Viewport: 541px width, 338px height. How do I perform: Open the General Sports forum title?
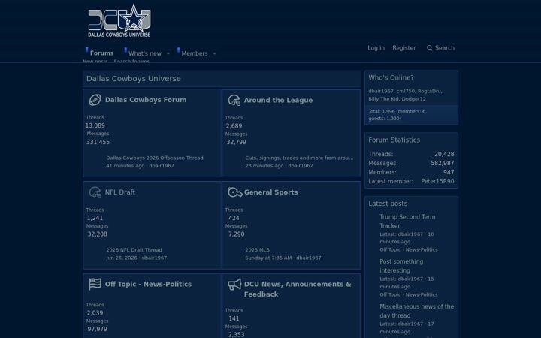[270, 192]
